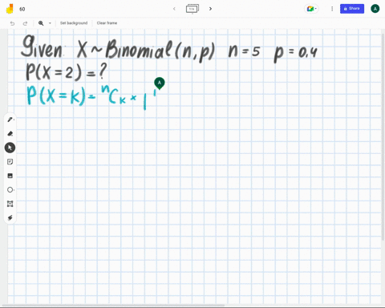Click the collaborator cursor marker A
The height and width of the screenshot is (308, 385).
pyautogui.click(x=160, y=83)
